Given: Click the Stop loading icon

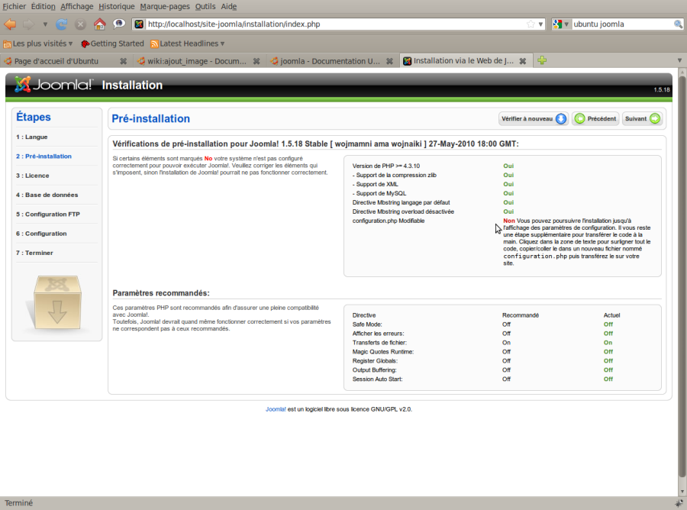Looking at the screenshot, I should click(x=80, y=24).
